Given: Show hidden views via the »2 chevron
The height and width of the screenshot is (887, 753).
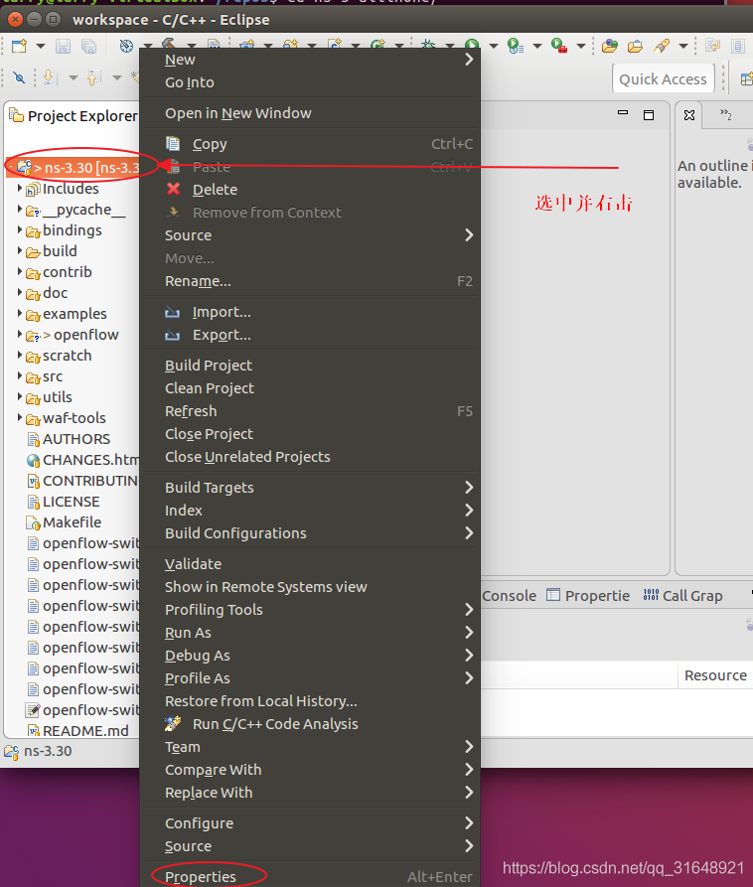Looking at the screenshot, I should click(726, 115).
